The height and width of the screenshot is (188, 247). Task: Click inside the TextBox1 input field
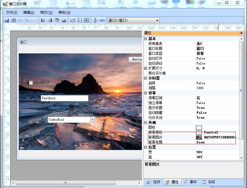(64, 98)
